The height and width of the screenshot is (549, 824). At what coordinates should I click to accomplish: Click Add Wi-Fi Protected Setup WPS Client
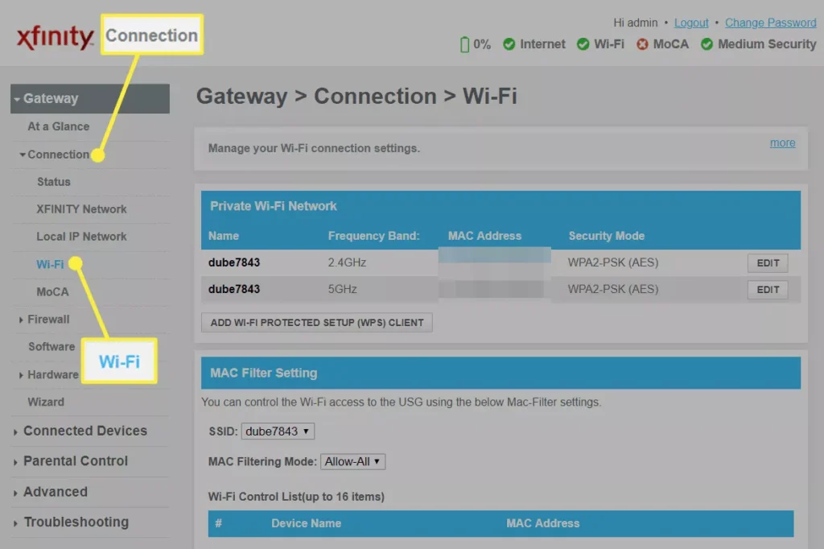pyautogui.click(x=316, y=322)
